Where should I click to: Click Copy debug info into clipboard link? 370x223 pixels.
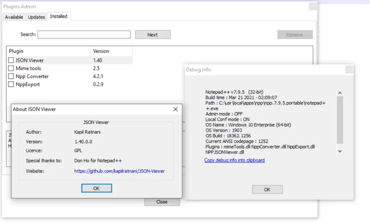pos(235,160)
